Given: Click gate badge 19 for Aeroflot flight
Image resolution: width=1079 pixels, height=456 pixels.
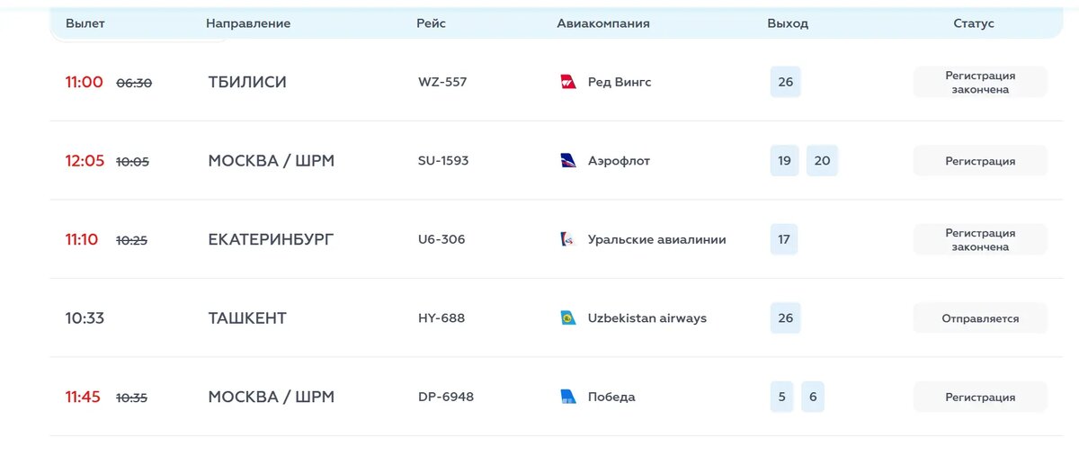Looking at the screenshot, I should coord(784,161).
